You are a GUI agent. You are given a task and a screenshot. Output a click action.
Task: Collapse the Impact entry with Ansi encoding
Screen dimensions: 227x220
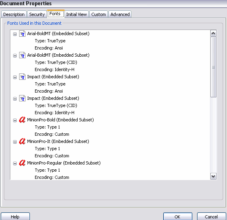tap(15, 77)
